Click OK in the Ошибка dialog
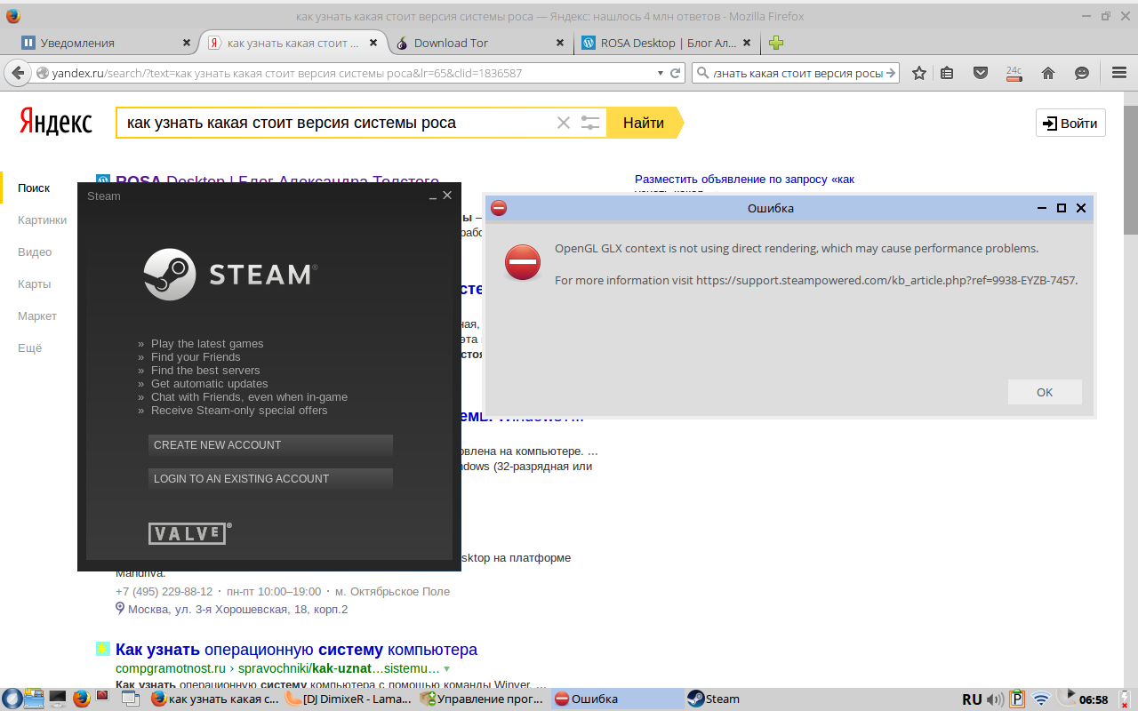The width and height of the screenshot is (1138, 711). 1045,392
